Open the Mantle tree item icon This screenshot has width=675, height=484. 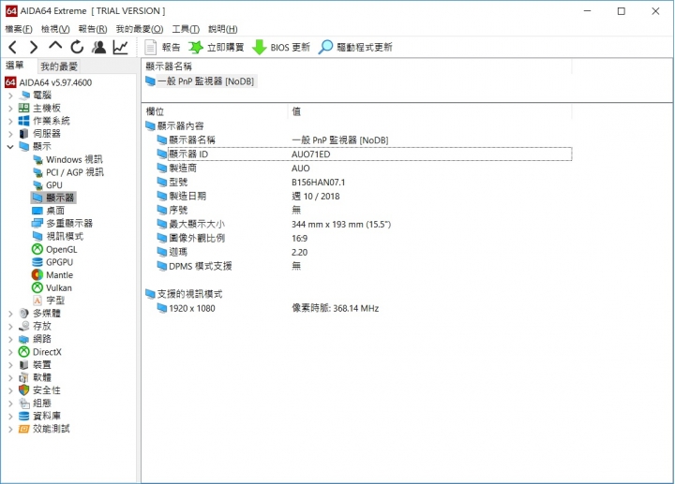point(37,275)
